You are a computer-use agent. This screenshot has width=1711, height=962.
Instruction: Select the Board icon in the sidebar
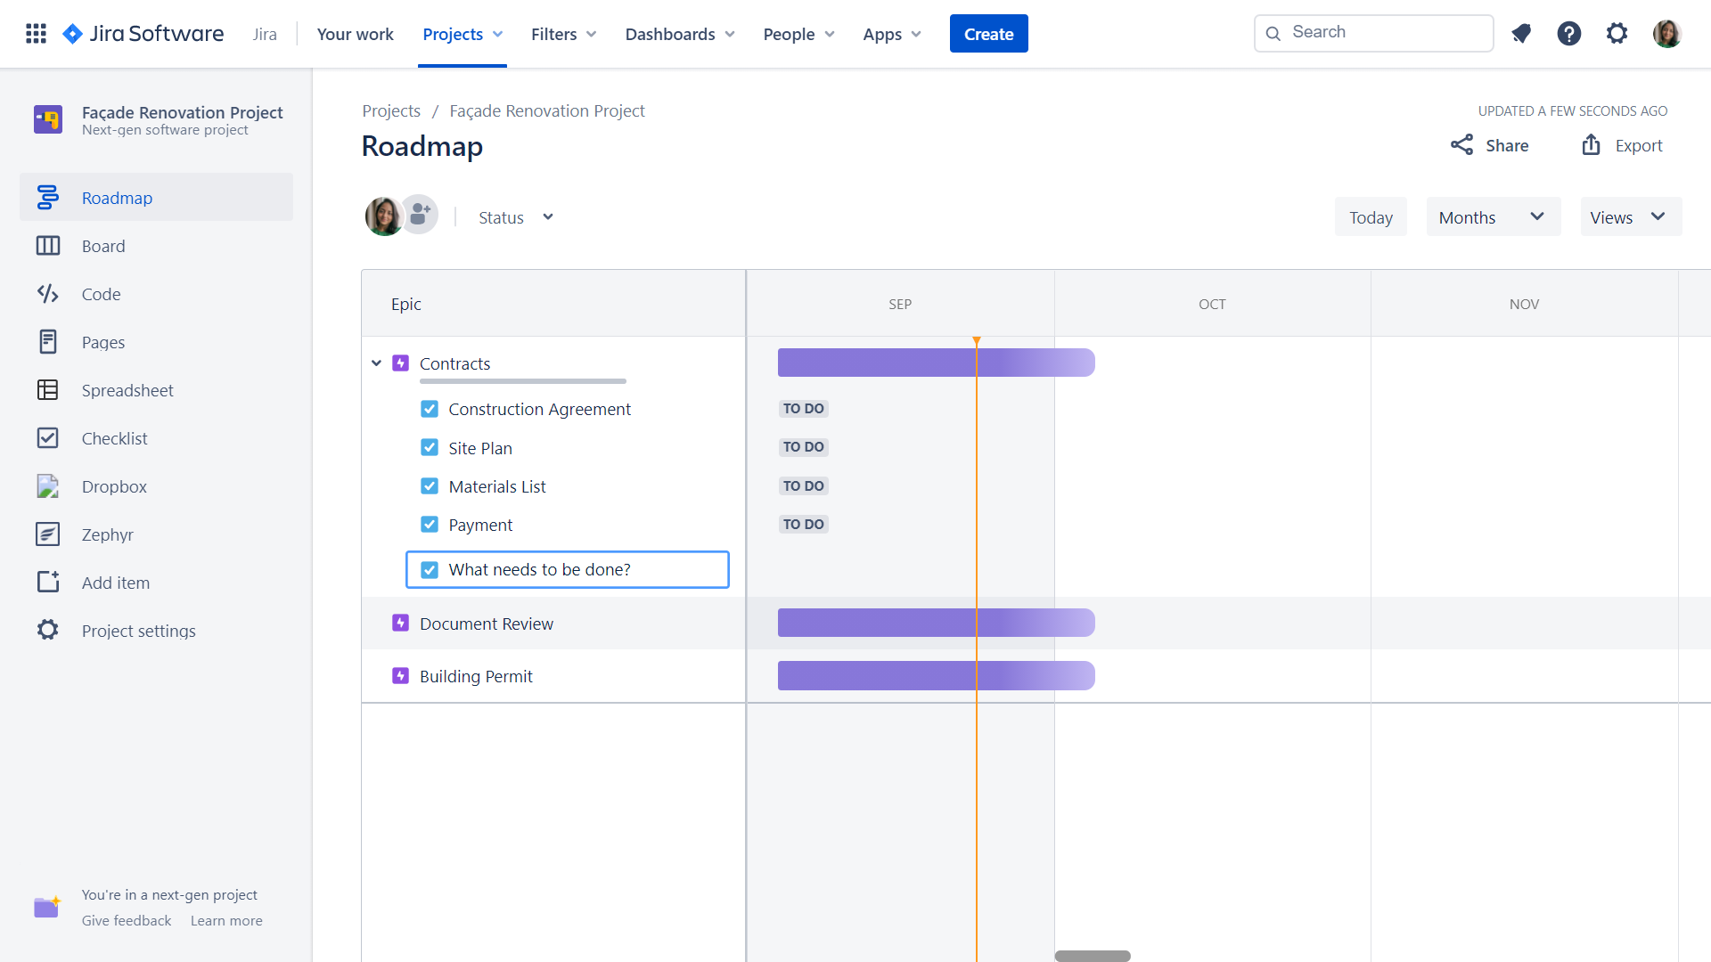48,246
